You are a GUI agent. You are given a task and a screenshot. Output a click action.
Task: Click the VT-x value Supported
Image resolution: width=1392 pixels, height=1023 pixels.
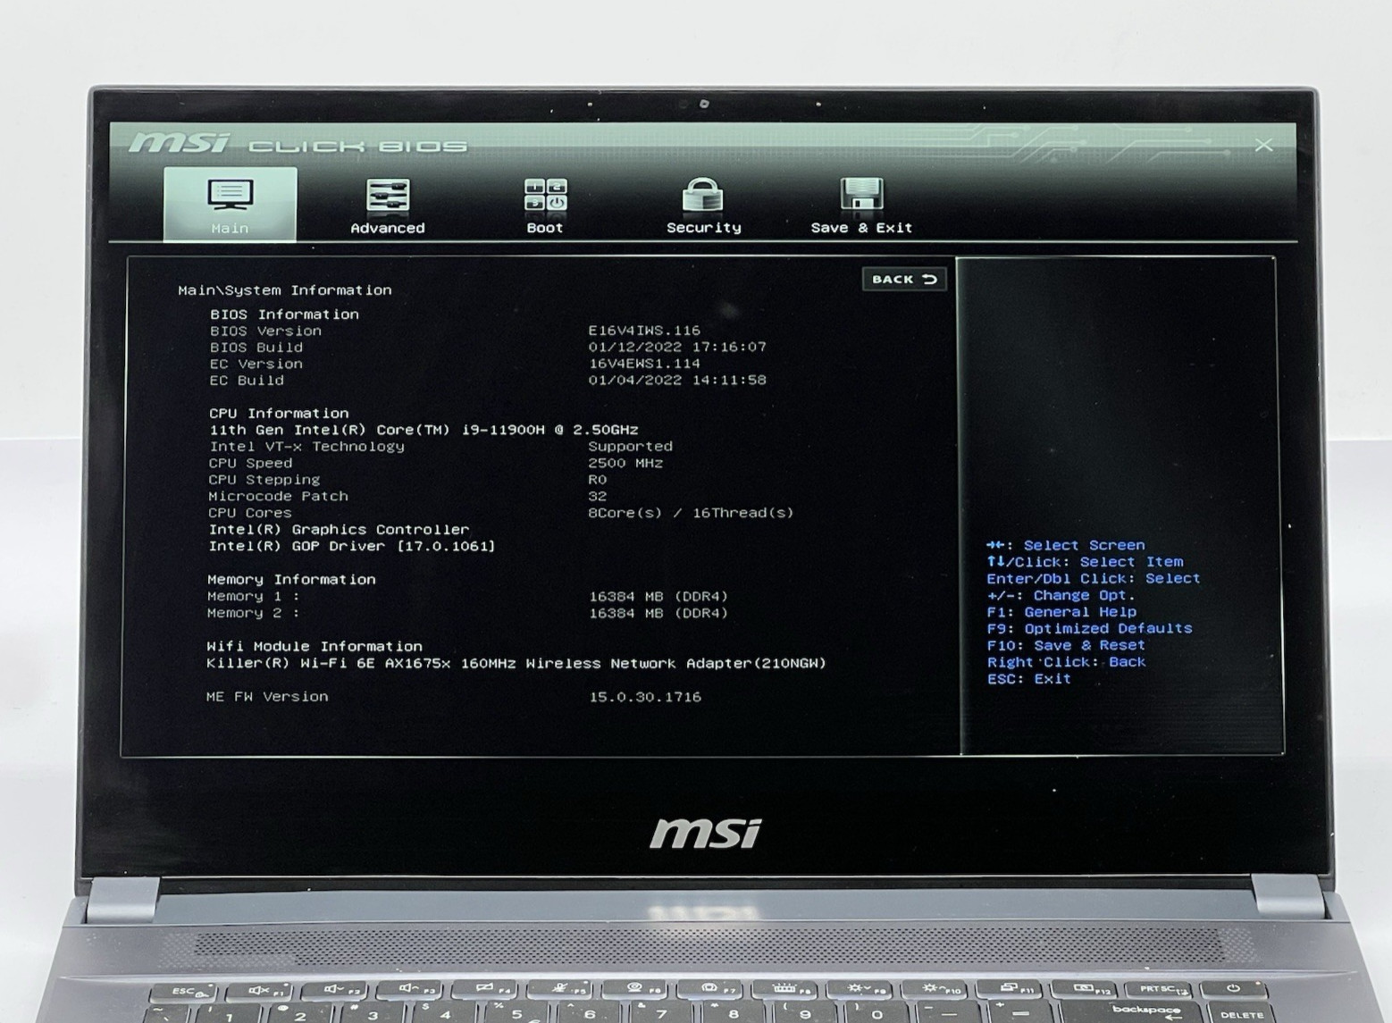pos(630,447)
